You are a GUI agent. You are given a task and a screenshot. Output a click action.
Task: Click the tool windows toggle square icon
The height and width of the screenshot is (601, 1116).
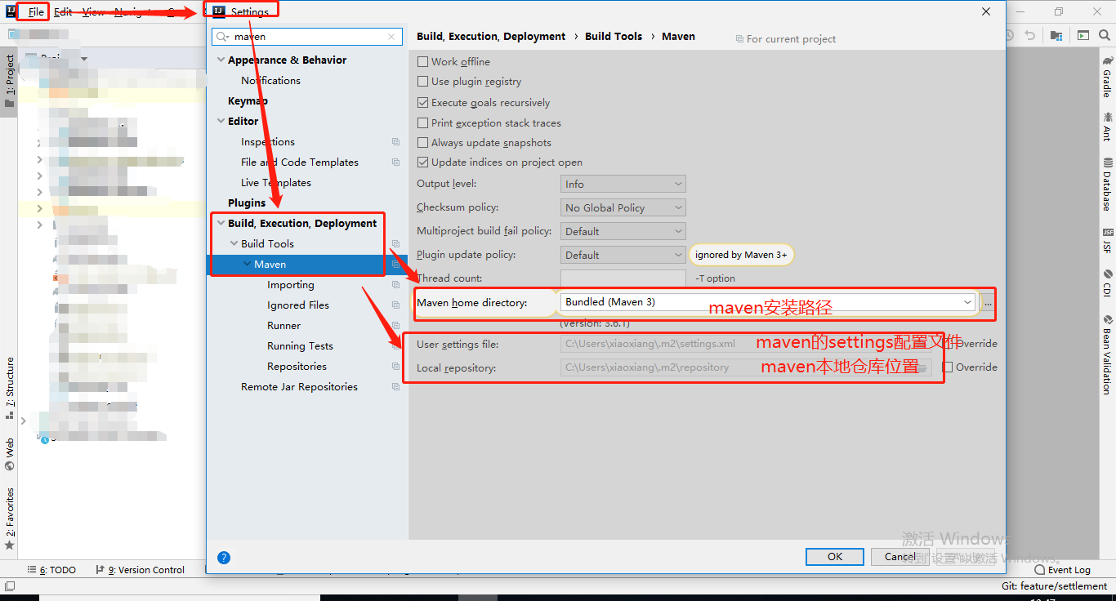[10, 585]
